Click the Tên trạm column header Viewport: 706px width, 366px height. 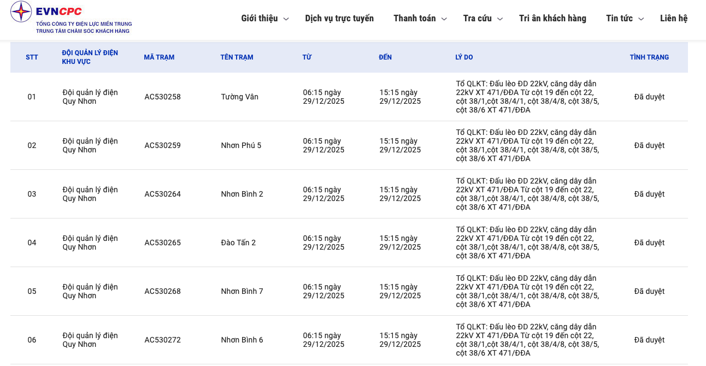pos(237,57)
